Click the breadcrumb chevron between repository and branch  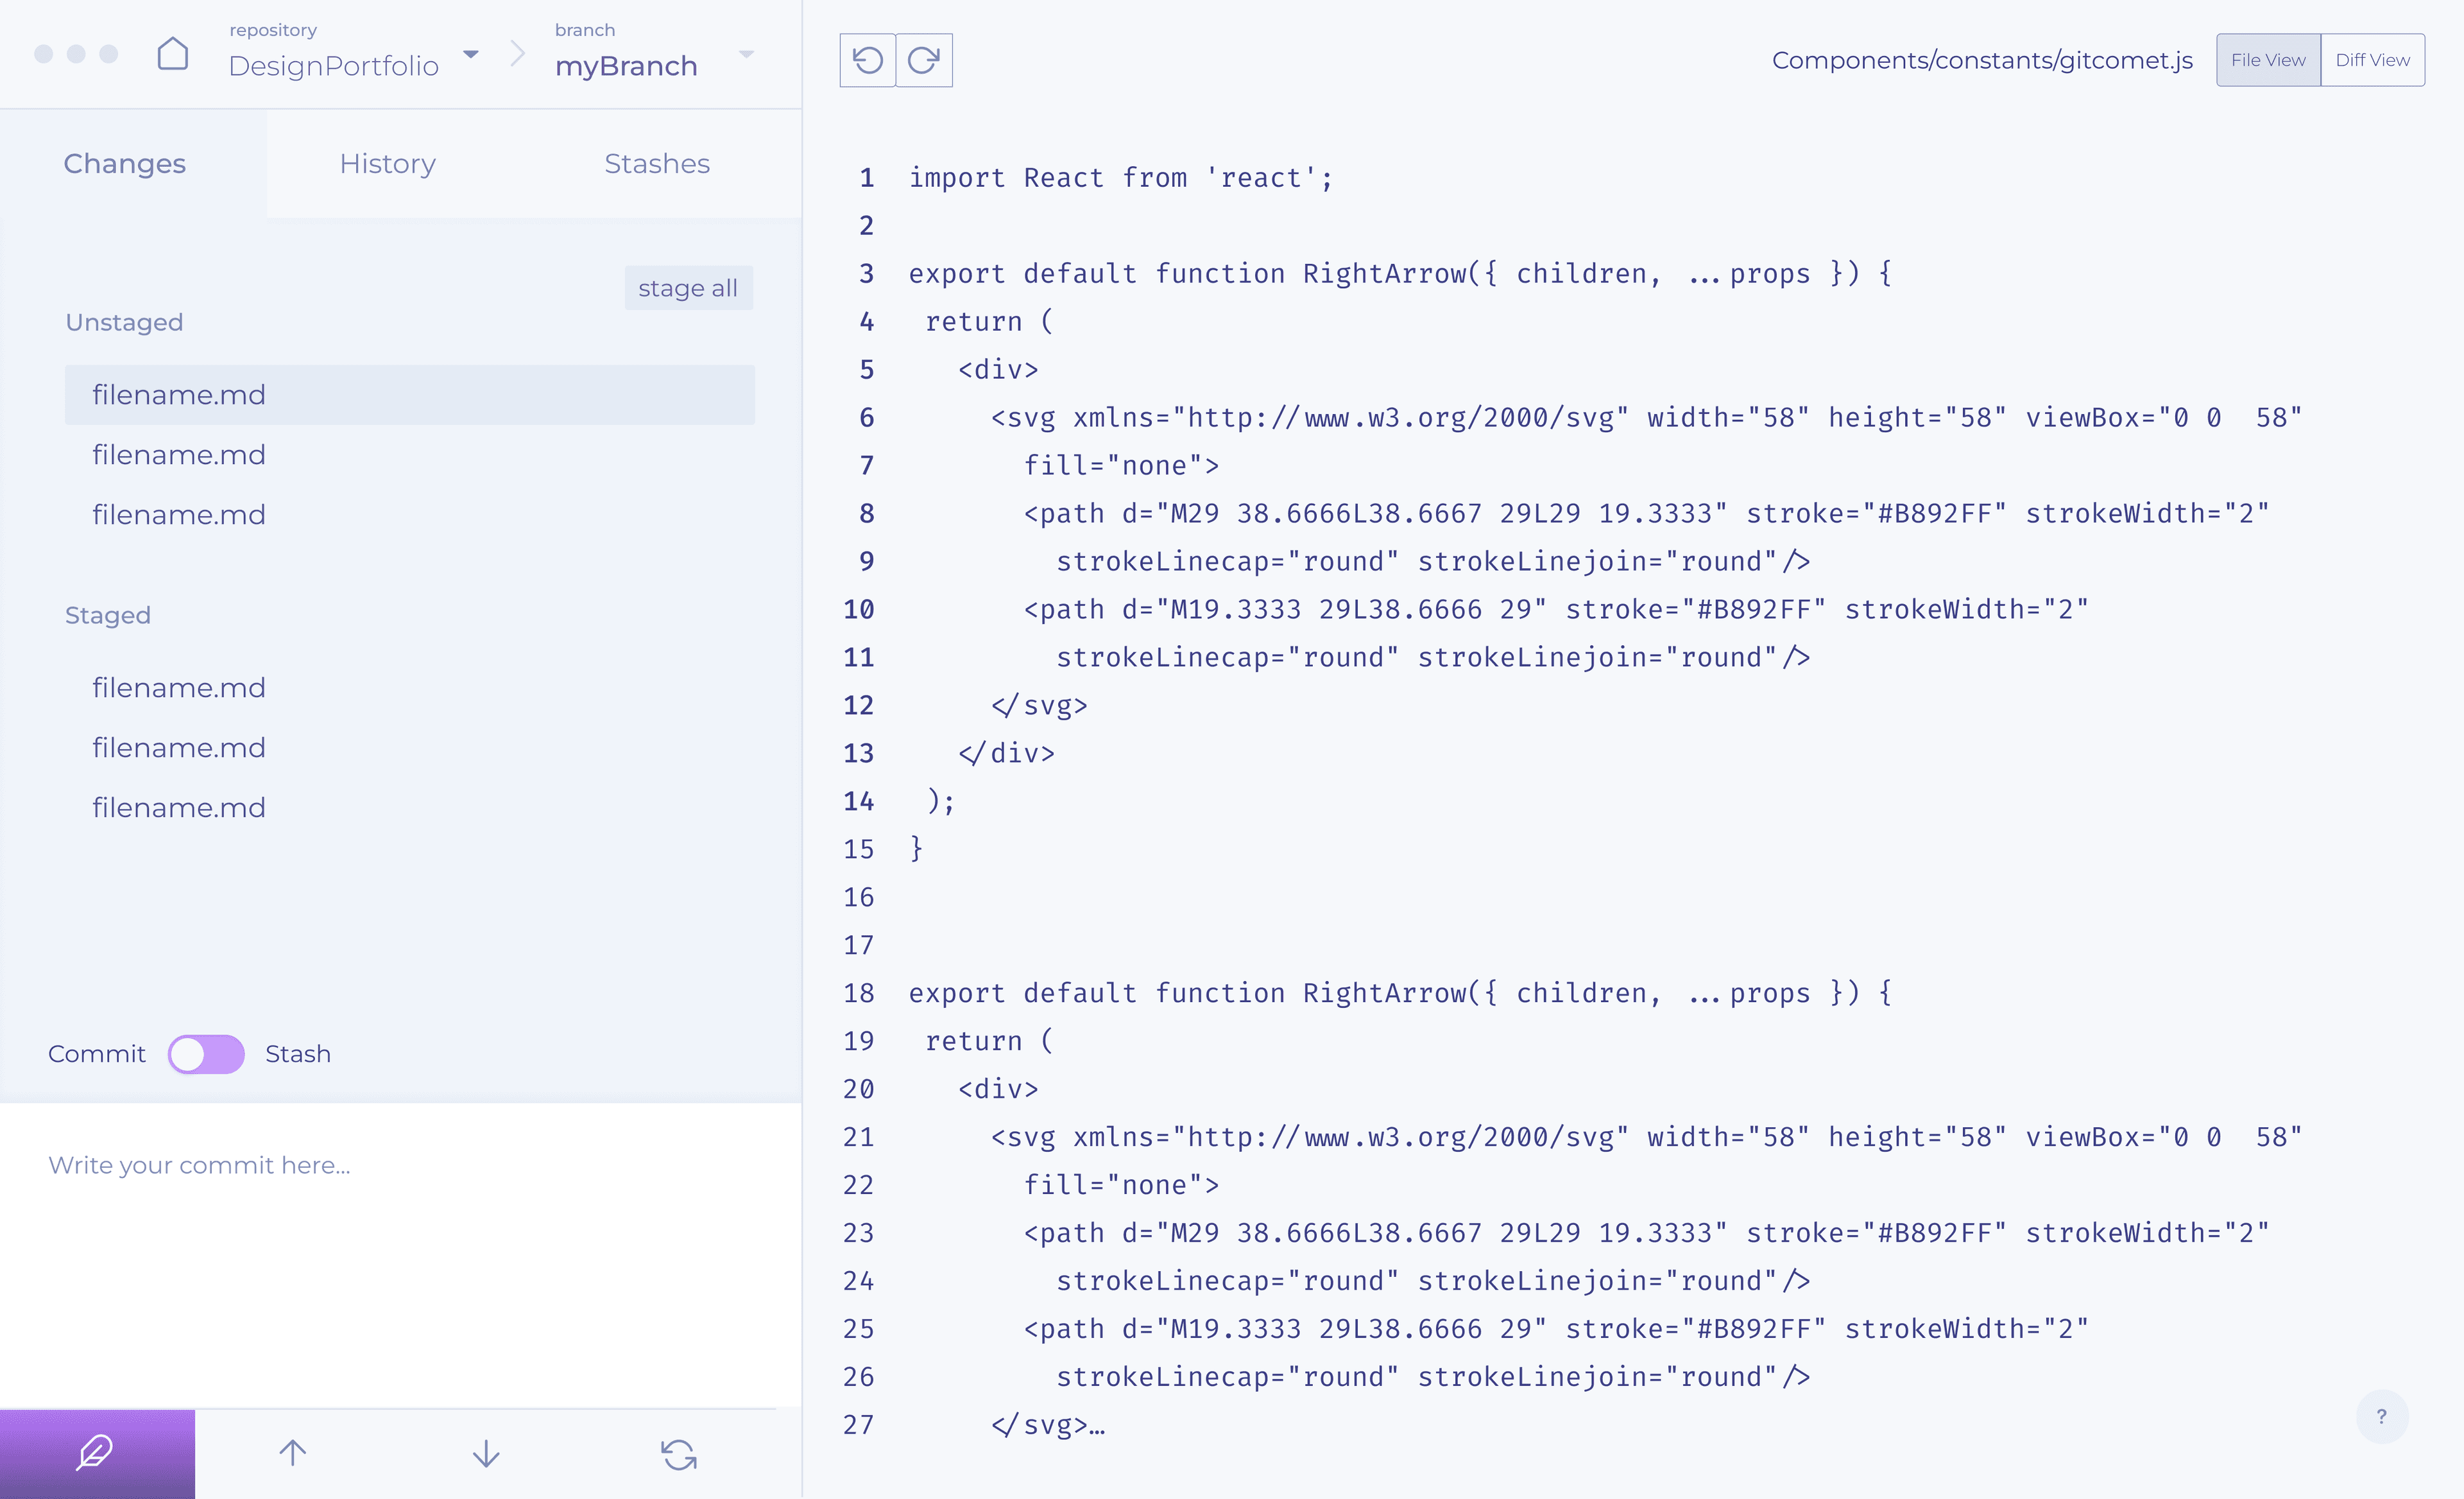(517, 54)
